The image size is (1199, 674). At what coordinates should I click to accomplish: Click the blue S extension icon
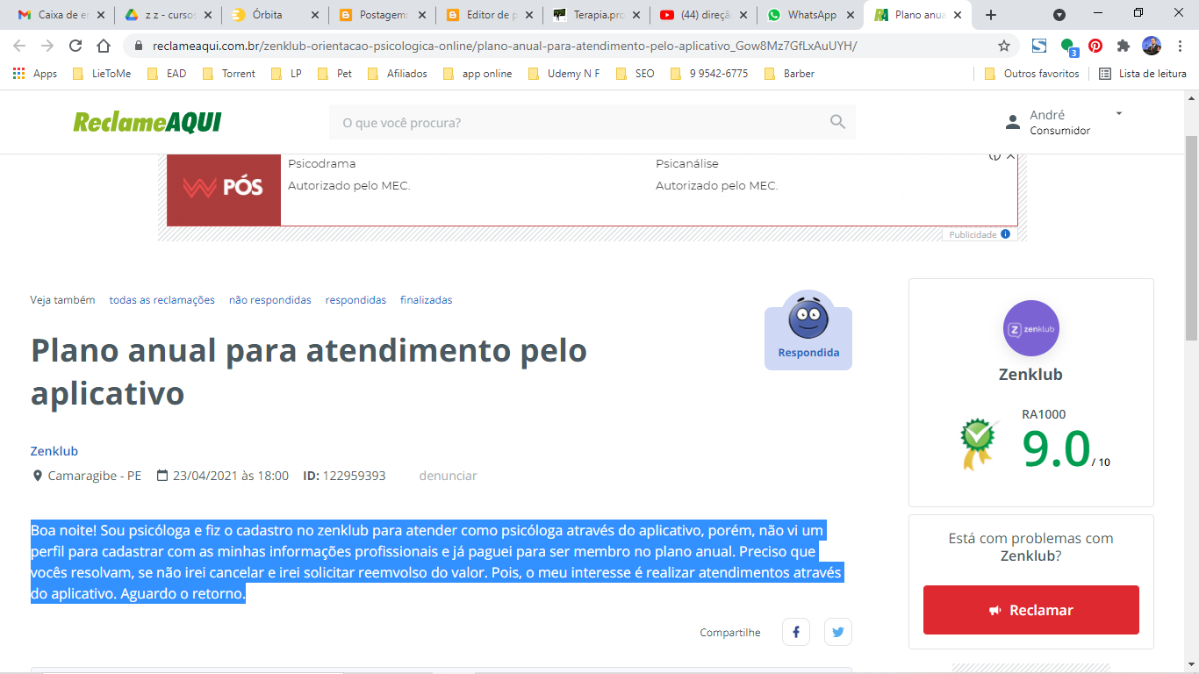pyautogui.click(x=1039, y=46)
